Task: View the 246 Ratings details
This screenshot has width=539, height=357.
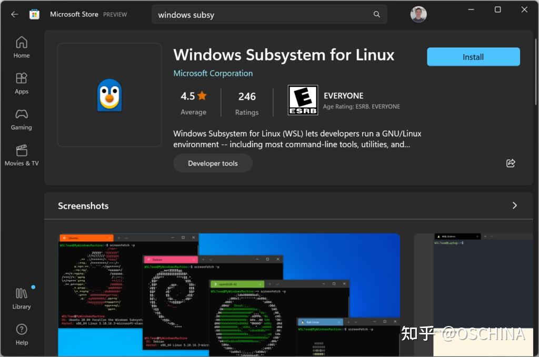Action: [247, 103]
